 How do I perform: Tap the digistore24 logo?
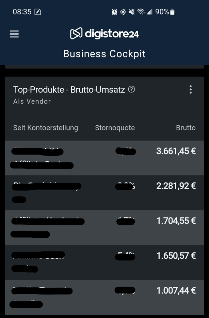104,33
